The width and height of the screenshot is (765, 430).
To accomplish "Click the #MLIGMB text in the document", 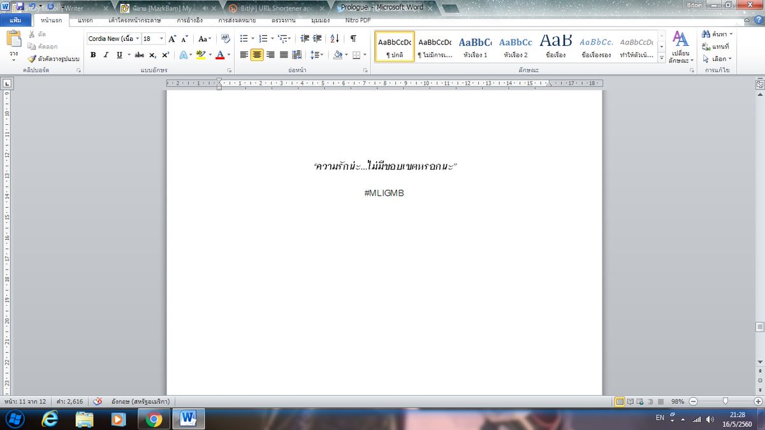I will coord(384,193).
